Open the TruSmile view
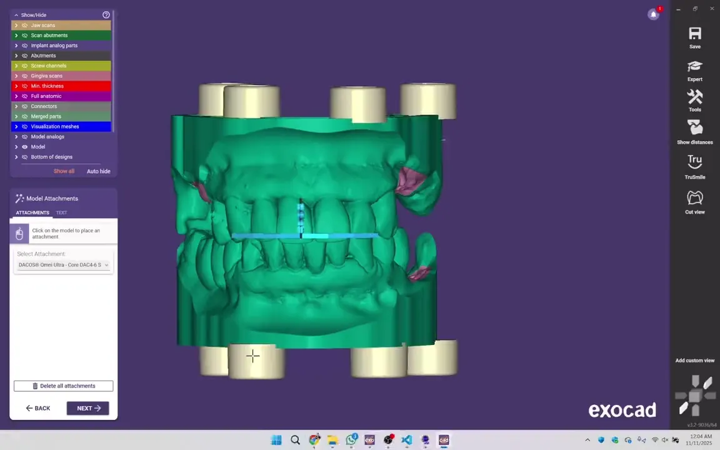The image size is (720, 450). click(x=695, y=162)
